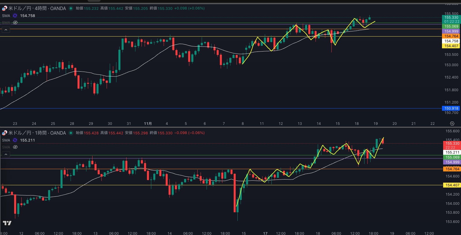Screen dimensions: 461x235
Task: Click the 米ドル／円 · 1時間 · OANDA title
Action: click(37, 133)
